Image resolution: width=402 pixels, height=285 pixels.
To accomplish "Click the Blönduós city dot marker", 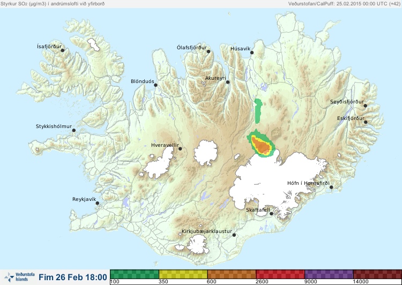I will click(x=155, y=85).
